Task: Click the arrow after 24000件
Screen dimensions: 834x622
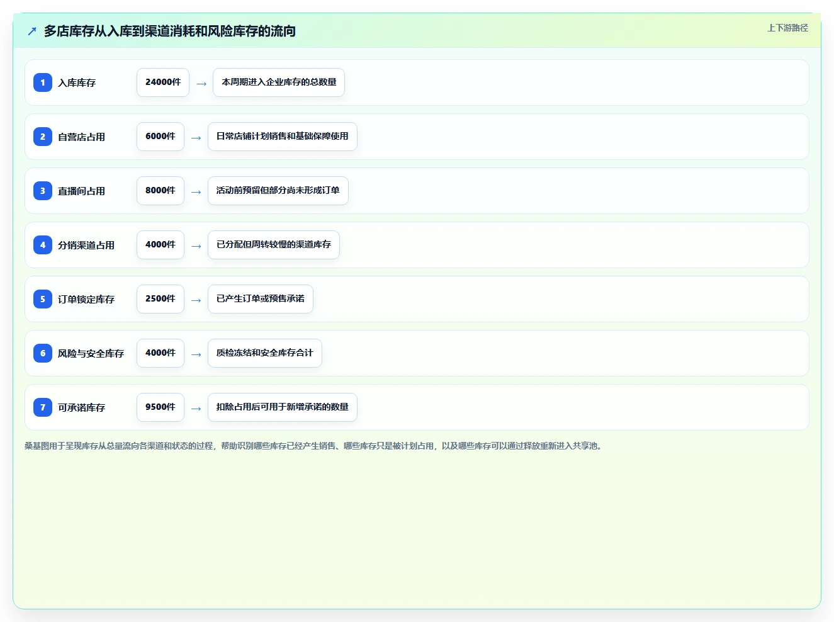Action: tap(201, 83)
